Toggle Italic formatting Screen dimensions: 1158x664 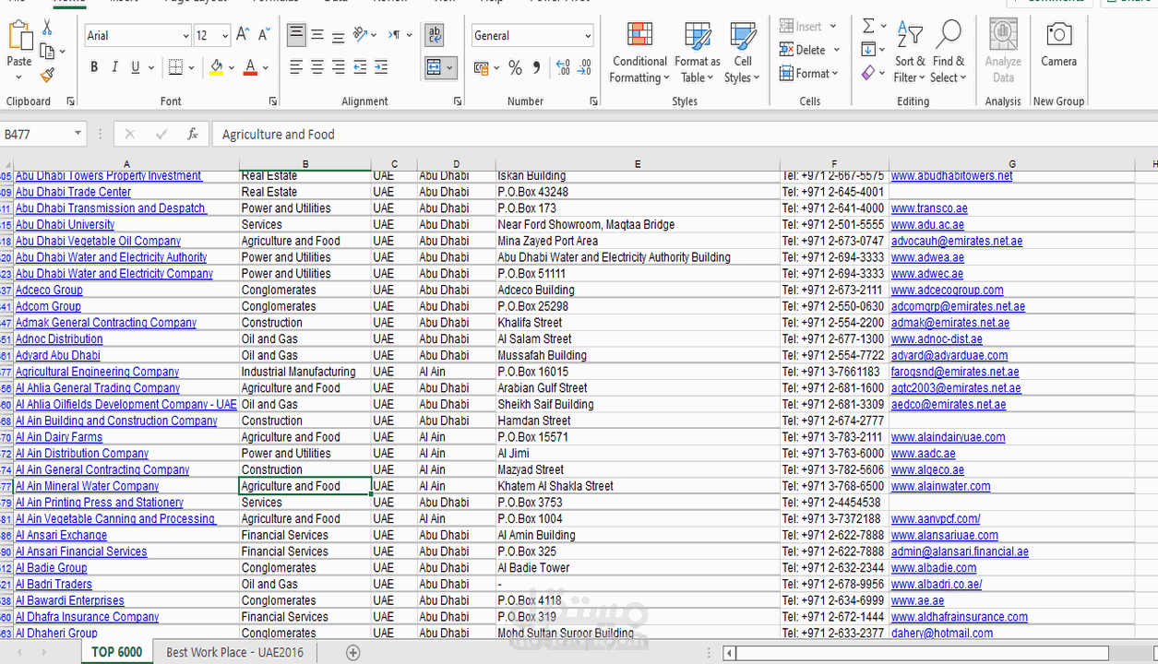tap(114, 67)
